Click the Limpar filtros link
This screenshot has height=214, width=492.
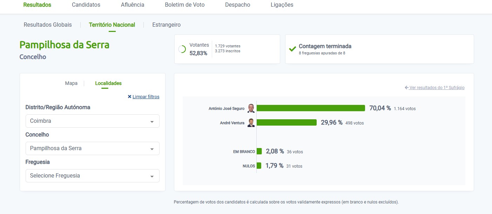click(146, 97)
